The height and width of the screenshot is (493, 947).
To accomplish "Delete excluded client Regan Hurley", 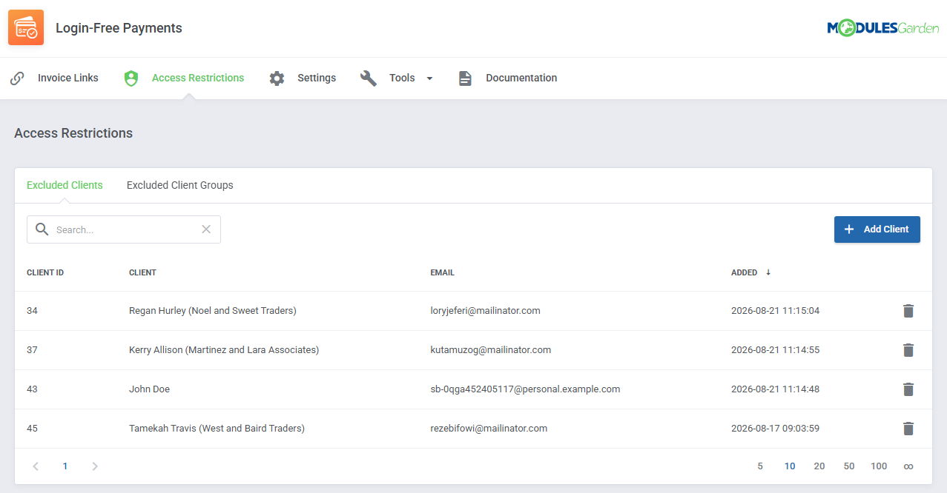I will pyautogui.click(x=908, y=311).
